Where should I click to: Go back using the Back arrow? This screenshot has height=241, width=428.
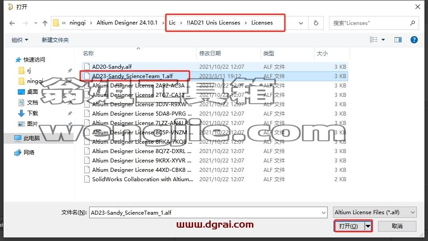(12, 23)
